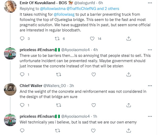159x135 pixels.
Task: Like the tweet with 14 likes
Action: [92, 39]
